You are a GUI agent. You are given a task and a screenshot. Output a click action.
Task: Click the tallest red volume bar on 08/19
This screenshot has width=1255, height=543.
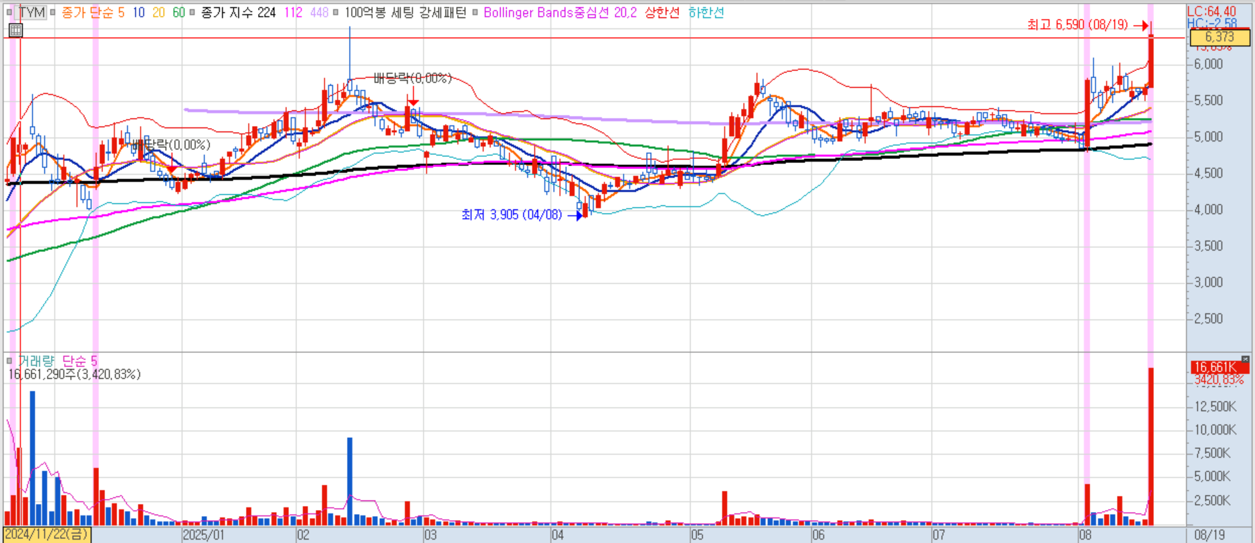tap(1151, 446)
